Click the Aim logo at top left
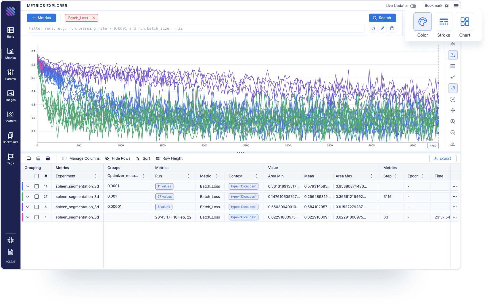This screenshot has width=489, height=308. pos(11,11)
